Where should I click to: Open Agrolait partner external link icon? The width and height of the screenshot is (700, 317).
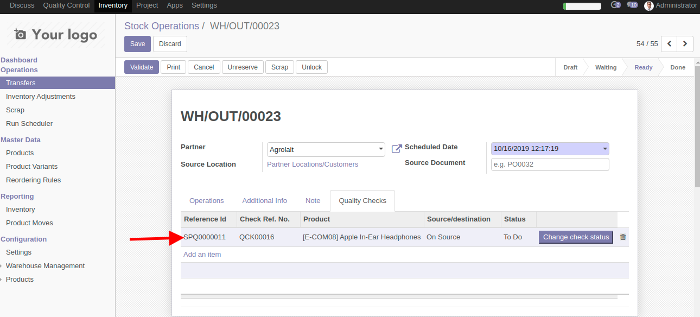[397, 149]
